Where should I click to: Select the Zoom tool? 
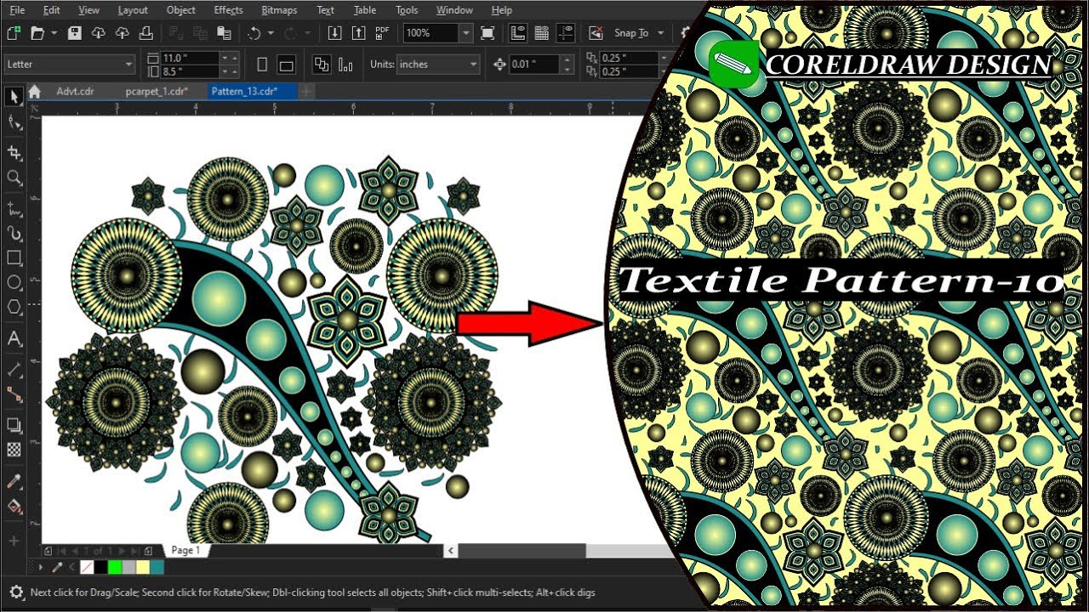tap(14, 178)
